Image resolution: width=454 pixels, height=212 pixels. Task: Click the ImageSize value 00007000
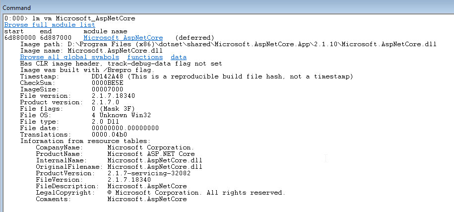(x=107, y=89)
